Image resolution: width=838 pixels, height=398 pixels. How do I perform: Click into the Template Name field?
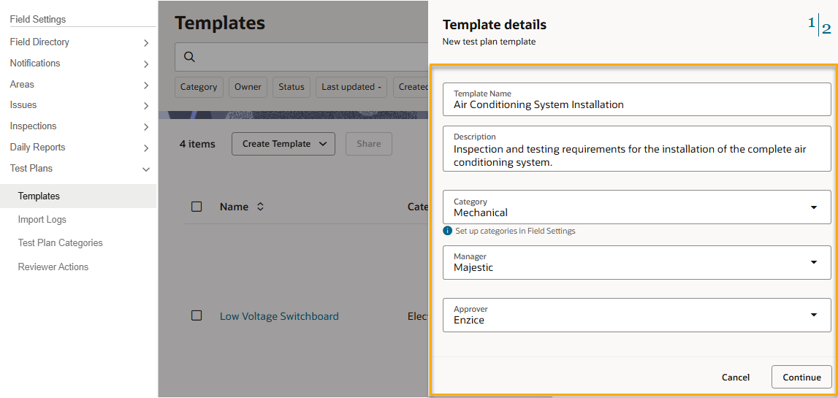coord(636,104)
